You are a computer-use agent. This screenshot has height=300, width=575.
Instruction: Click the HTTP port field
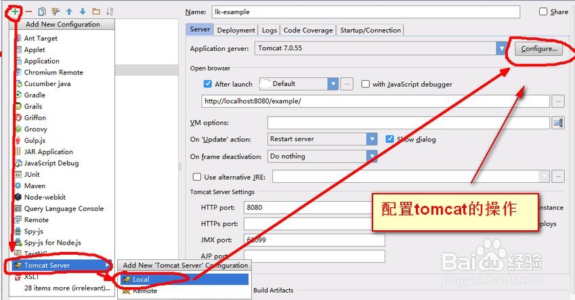(308, 208)
